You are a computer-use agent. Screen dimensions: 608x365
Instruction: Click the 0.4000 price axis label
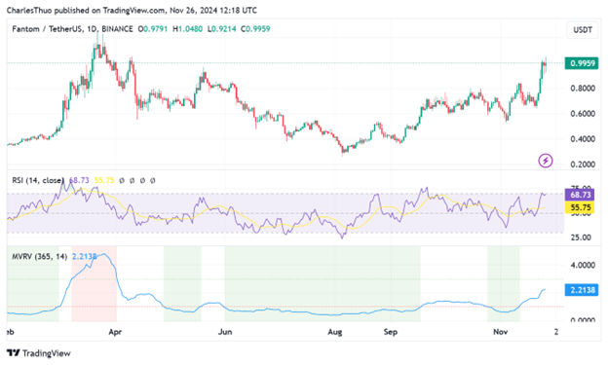[x=583, y=139]
